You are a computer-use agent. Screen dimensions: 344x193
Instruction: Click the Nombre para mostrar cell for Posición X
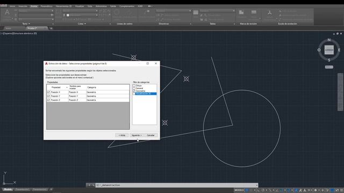(x=77, y=92)
